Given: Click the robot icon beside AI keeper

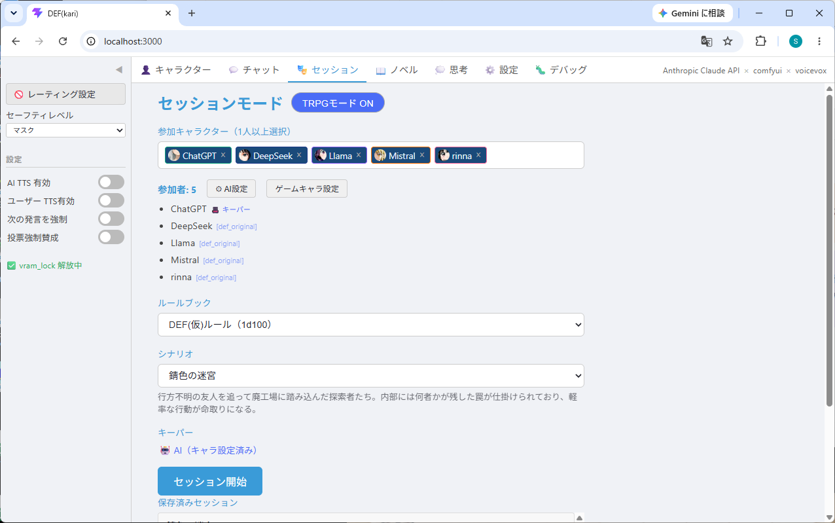Looking at the screenshot, I should 164,450.
